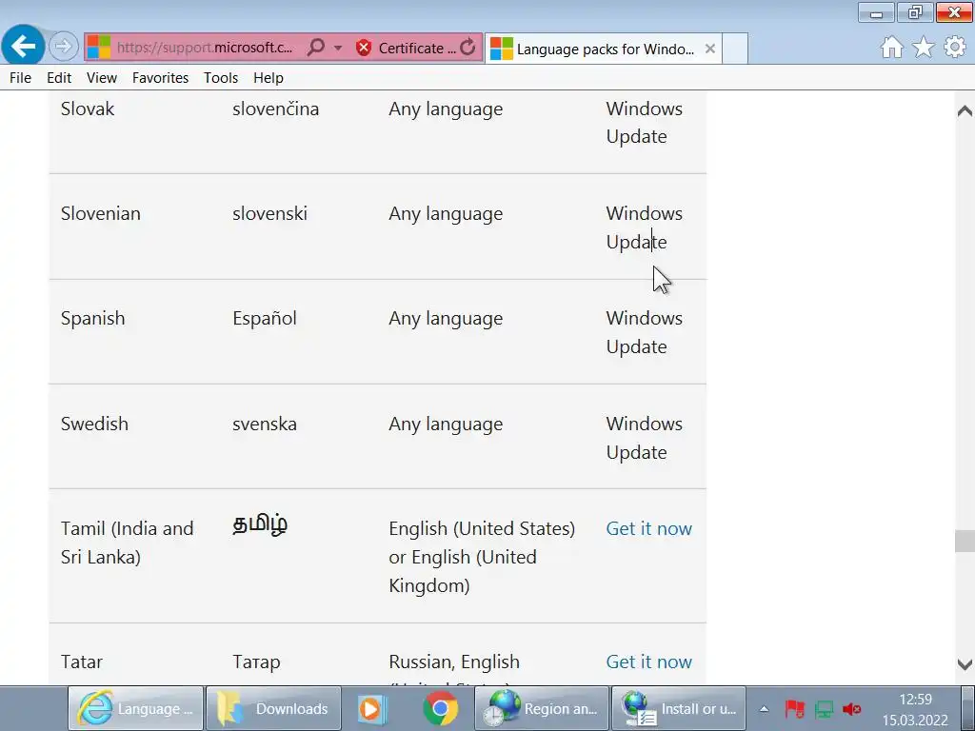
Task: Click the Any language cell for Swedish
Action: click(x=446, y=425)
